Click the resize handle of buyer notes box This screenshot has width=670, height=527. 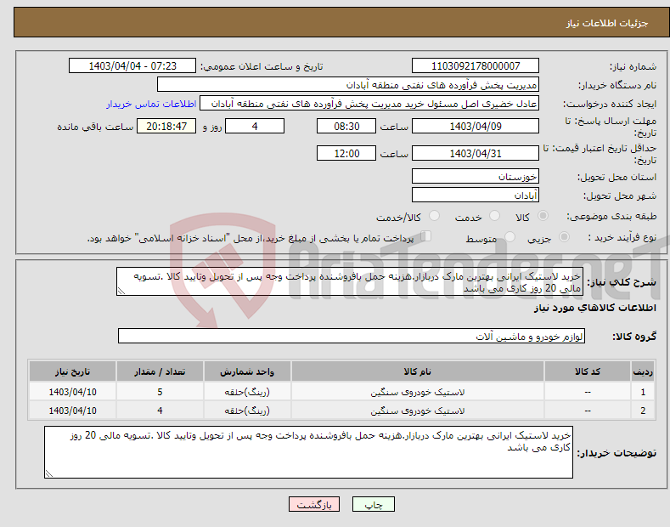(49, 473)
